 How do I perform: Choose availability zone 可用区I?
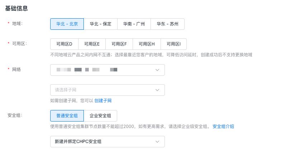(x=173, y=44)
